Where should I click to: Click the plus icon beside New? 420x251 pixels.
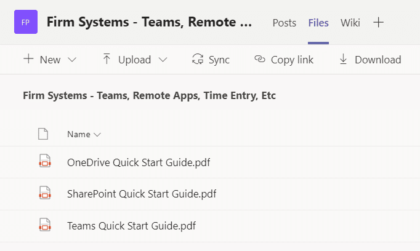tap(28, 58)
